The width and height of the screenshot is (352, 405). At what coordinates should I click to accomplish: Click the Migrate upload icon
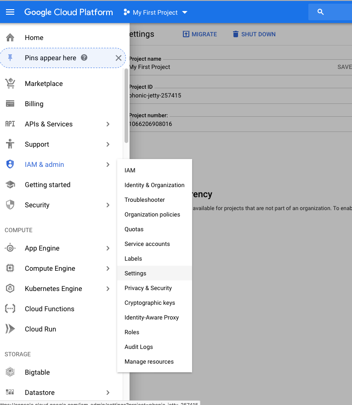coord(186,34)
